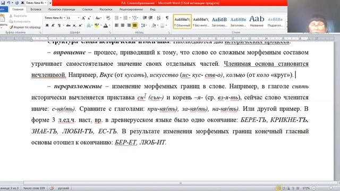Image resolution: width=340 pixels, height=191 pixels.
Task: Open the Шрифт font dialog launcher
Action: [x=110, y=32]
